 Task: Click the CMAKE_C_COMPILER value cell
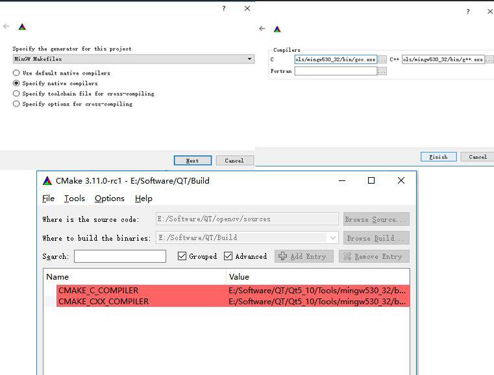317,290
